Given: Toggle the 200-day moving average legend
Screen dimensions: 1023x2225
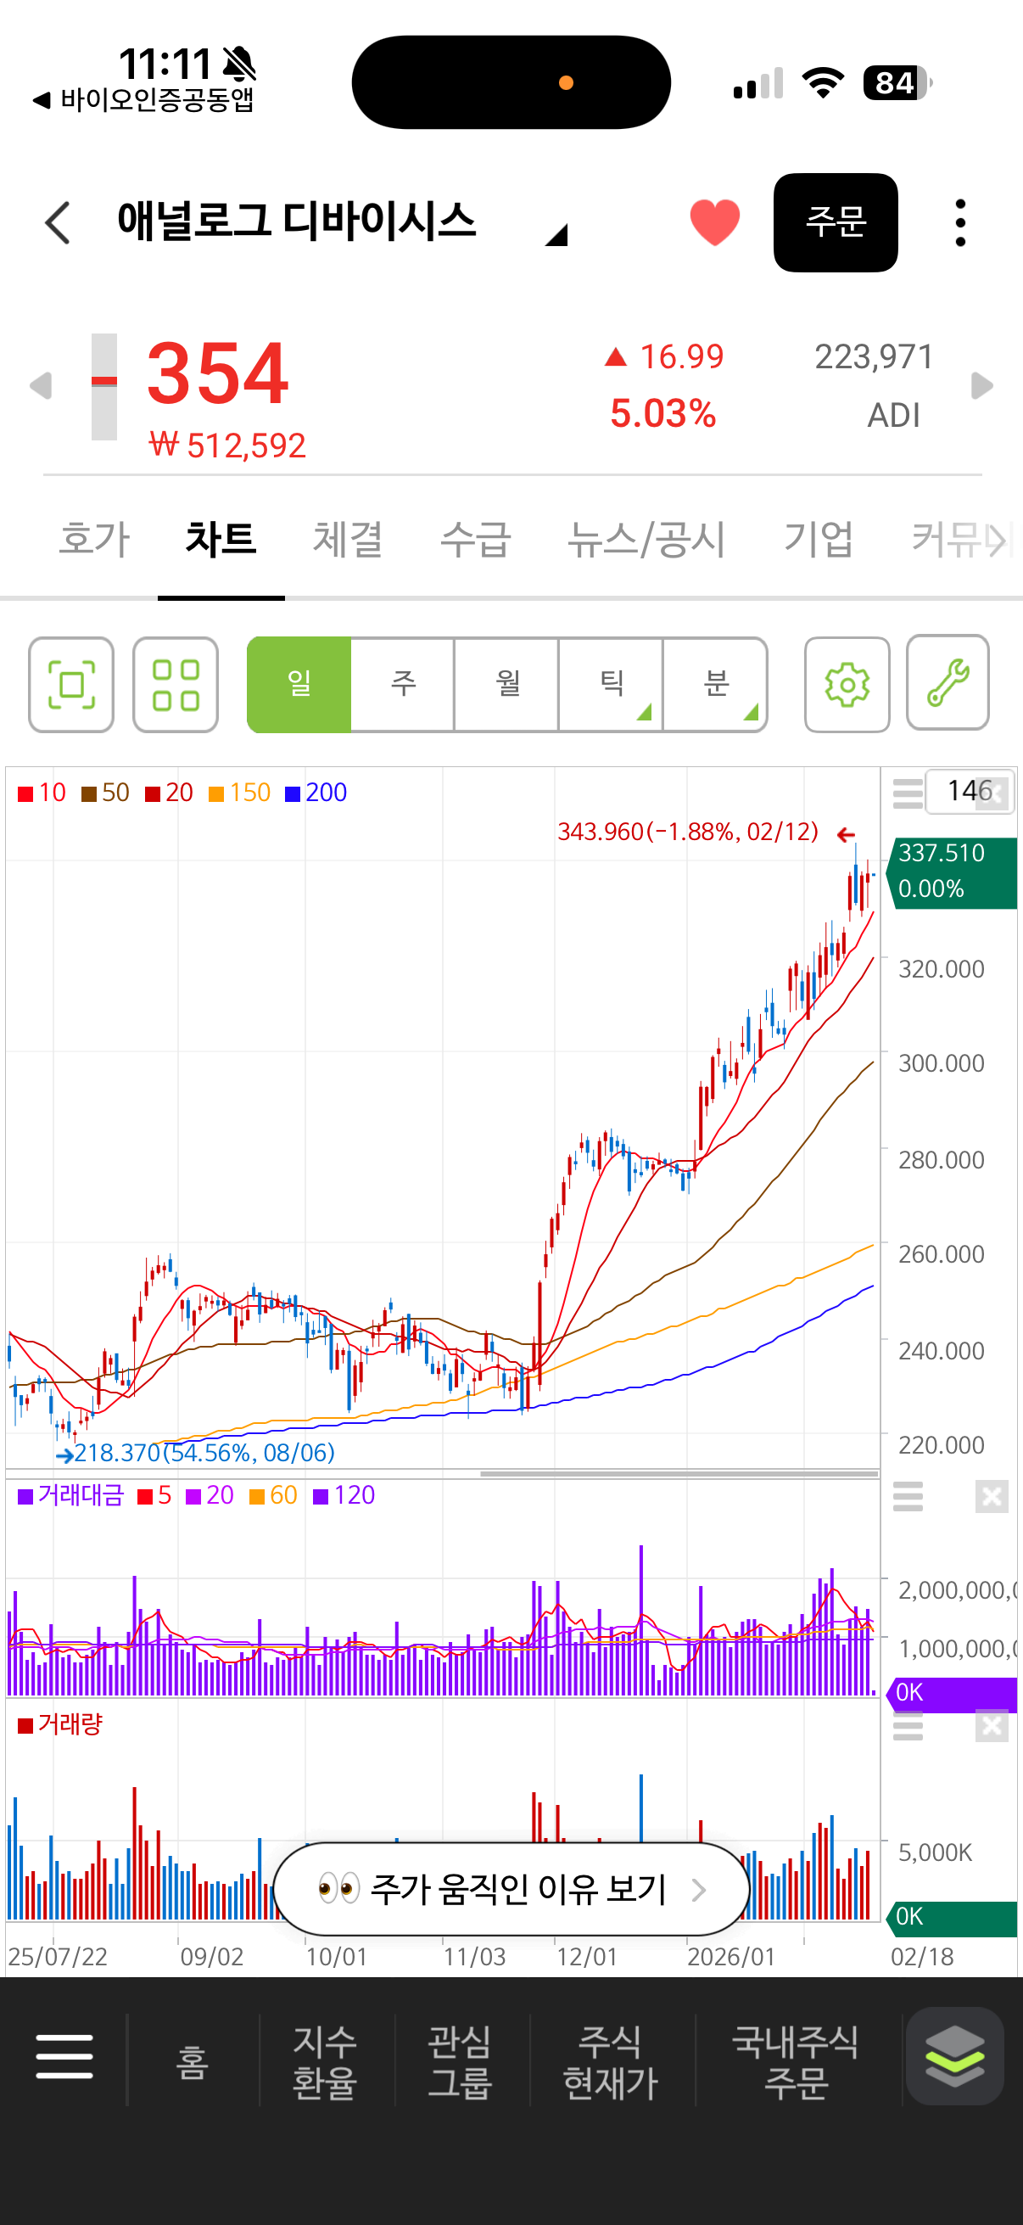Looking at the screenshot, I should click(316, 793).
